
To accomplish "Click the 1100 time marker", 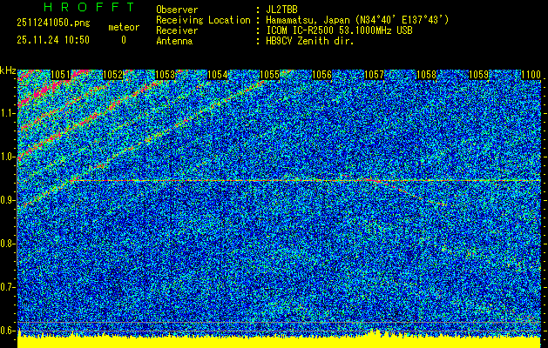I will click(530, 75).
